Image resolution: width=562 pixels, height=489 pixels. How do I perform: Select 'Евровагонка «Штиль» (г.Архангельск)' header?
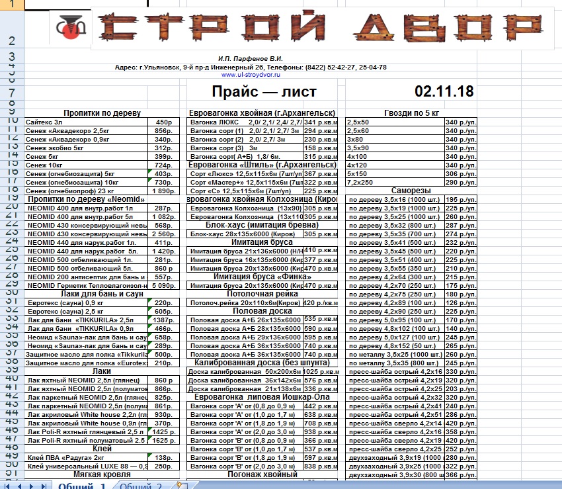[x=262, y=165]
